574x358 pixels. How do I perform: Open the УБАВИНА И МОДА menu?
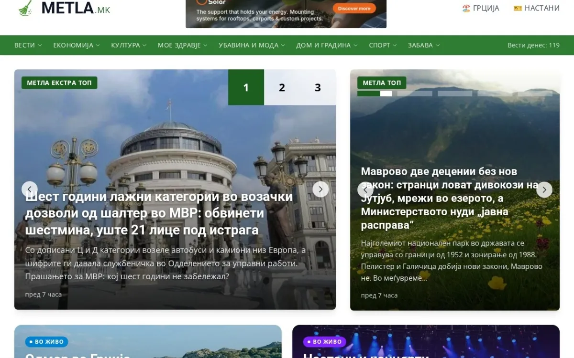coord(252,45)
